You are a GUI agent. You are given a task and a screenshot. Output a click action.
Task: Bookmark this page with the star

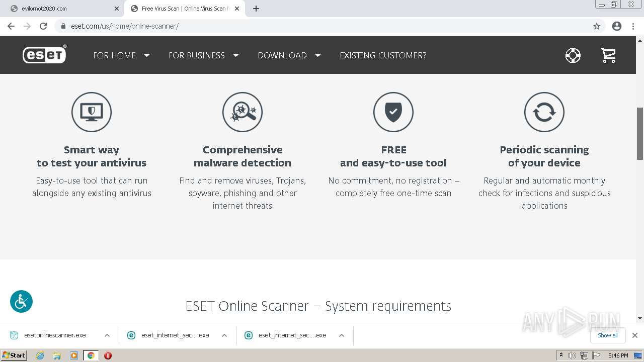click(597, 26)
